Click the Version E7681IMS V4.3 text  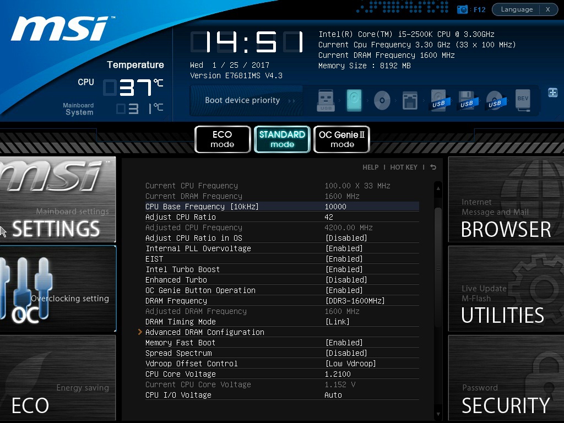[236, 75]
